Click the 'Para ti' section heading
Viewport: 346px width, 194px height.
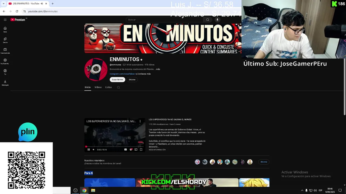[x=88, y=173]
